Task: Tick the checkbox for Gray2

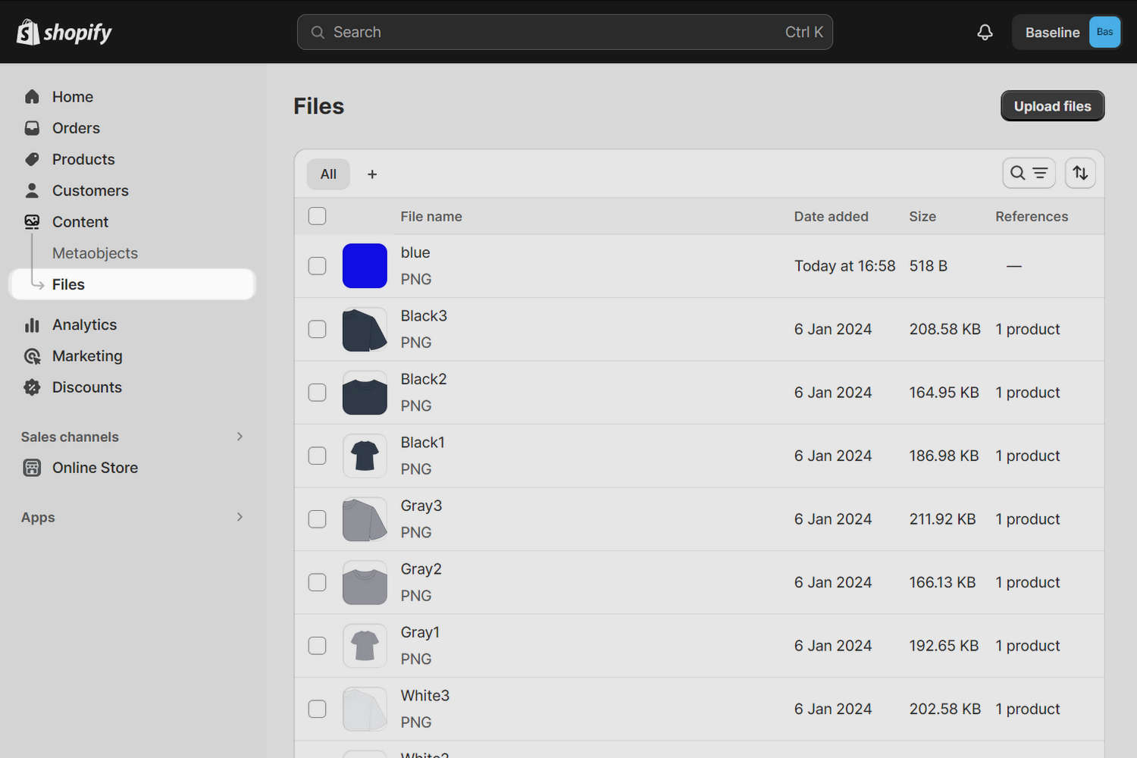Action: (317, 582)
